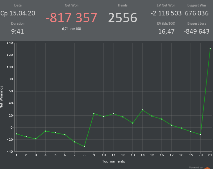The image size is (213, 169).
Task: Click the 0 y-axis tick label
Action: pyautogui.click(x=11, y=128)
